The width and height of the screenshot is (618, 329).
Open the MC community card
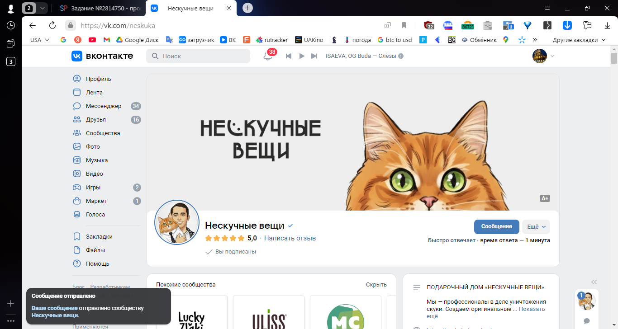pyautogui.click(x=346, y=312)
